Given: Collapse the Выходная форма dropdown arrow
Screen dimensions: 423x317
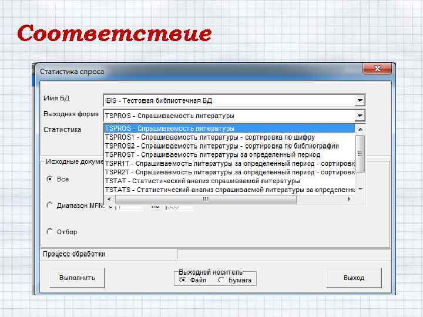Looking at the screenshot, I should (x=360, y=116).
